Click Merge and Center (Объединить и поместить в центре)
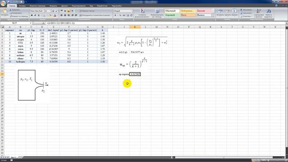The width and height of the screenshot is (288, 162). coord(95,15)
